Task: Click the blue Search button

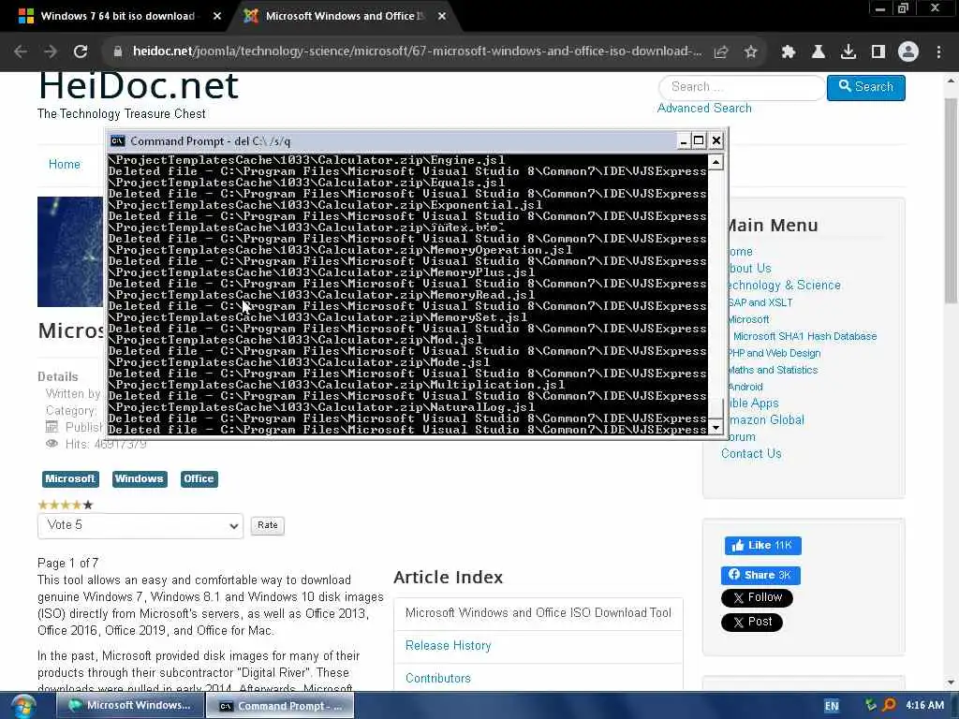Action: click(866, 87)
